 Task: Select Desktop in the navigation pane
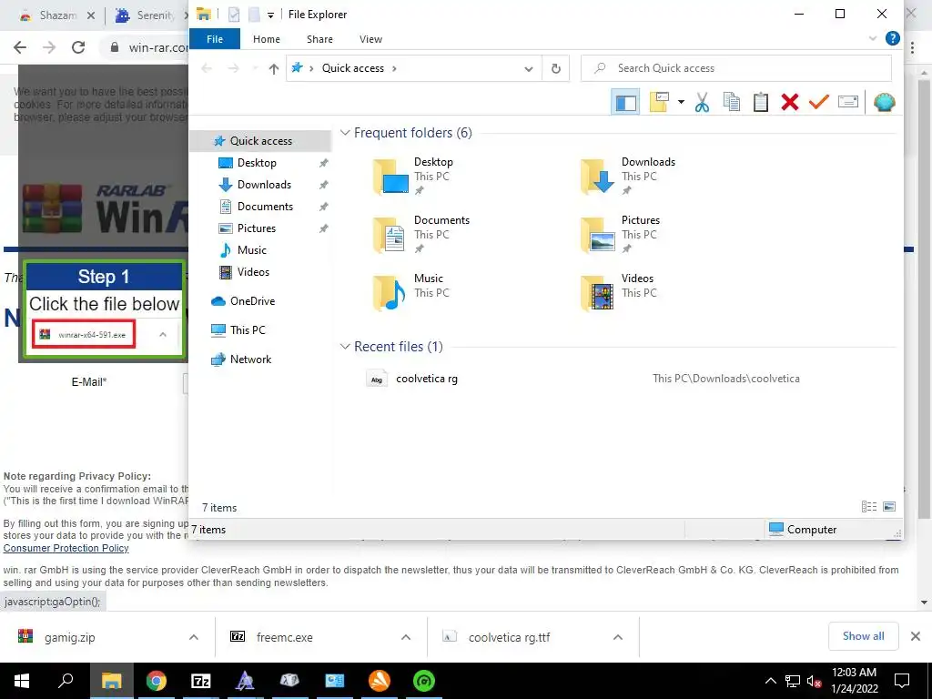[x=256, y=163]
